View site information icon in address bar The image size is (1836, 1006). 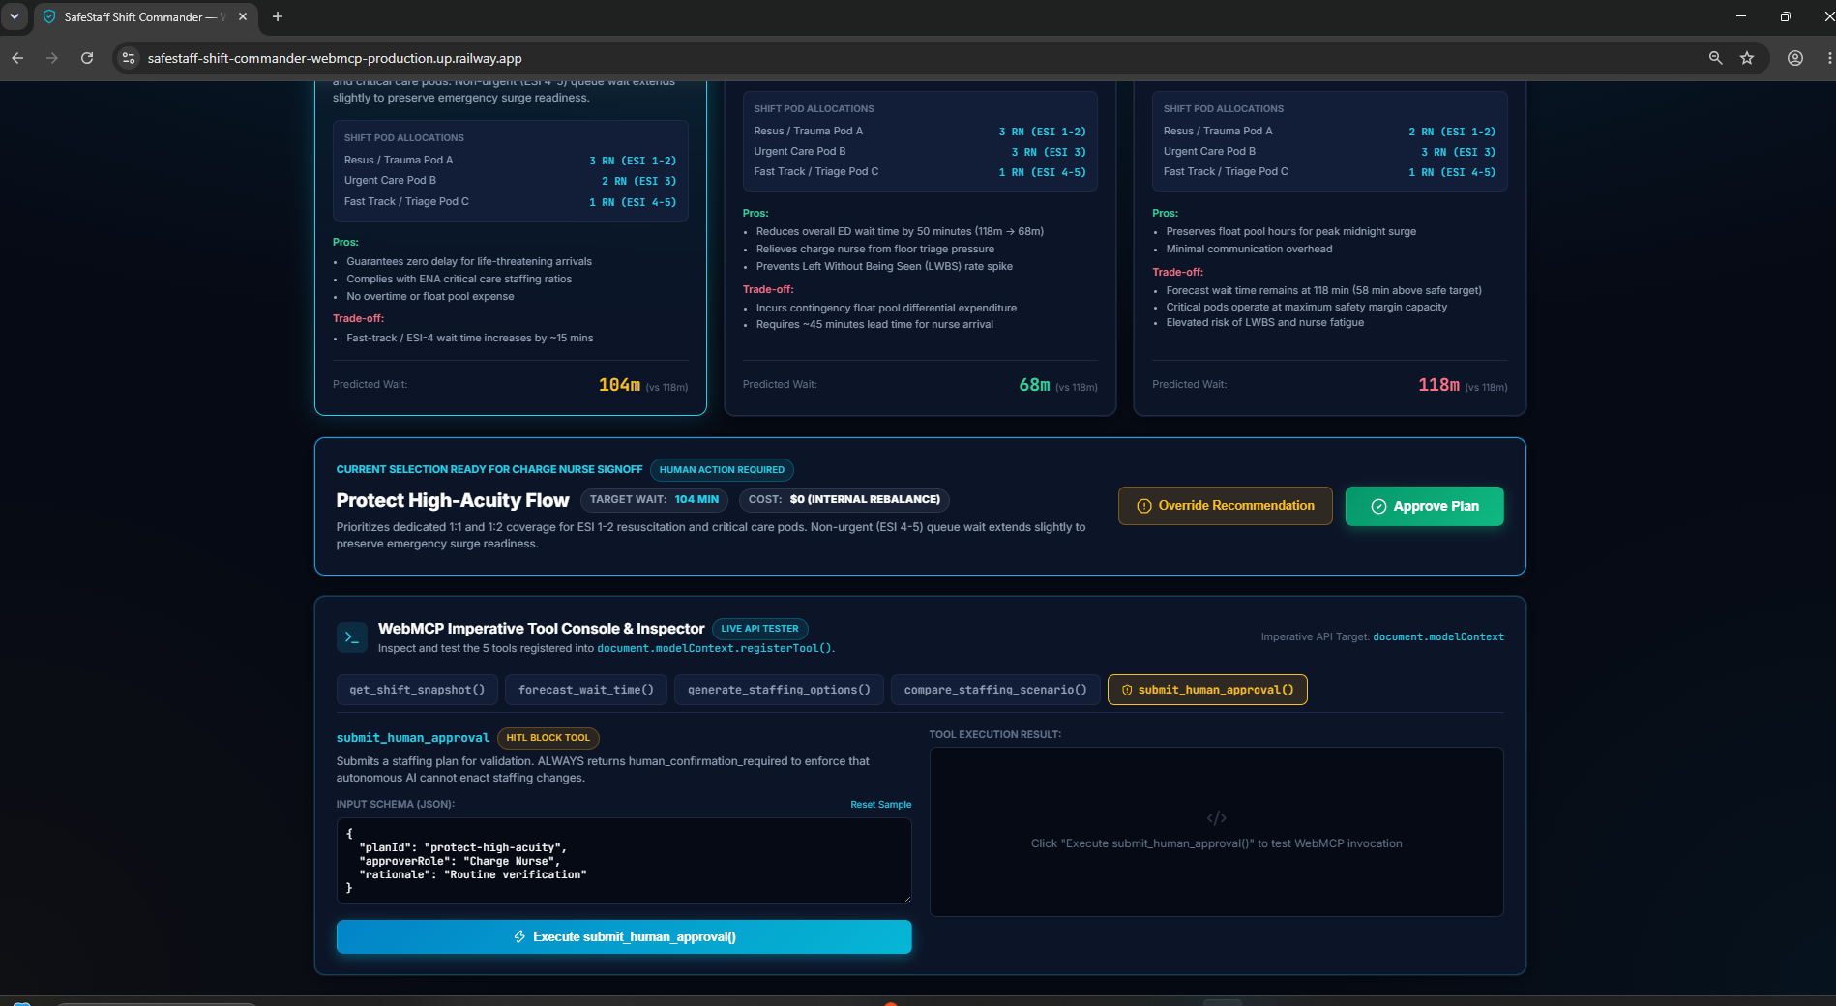pos(129,58)
